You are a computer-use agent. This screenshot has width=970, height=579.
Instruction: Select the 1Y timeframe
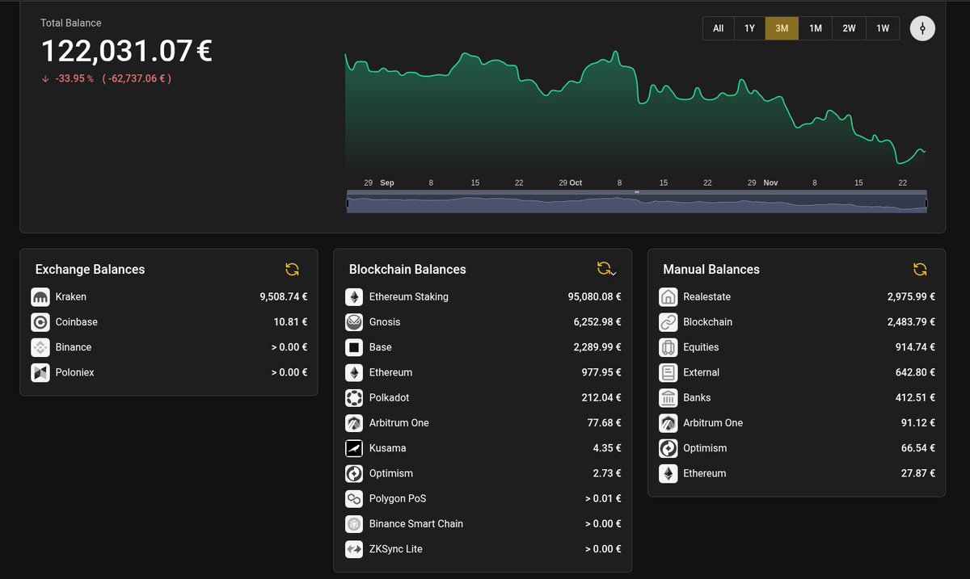(x=749, y=28)
